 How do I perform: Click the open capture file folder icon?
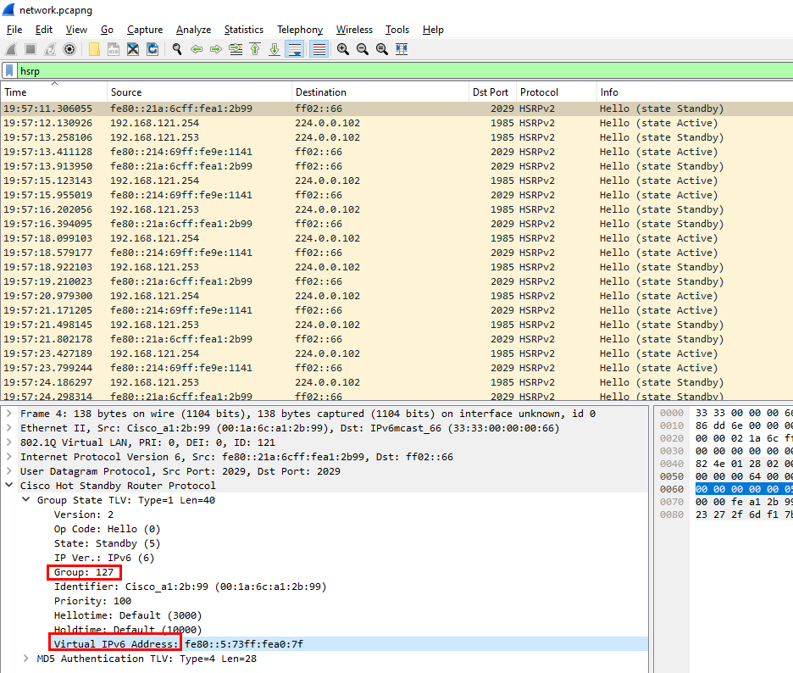(94, 49)
